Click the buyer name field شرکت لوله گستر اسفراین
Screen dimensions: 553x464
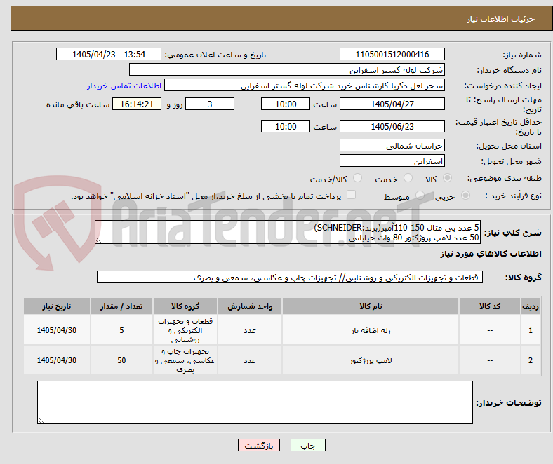pyautogui.click(x=287, y=70)
